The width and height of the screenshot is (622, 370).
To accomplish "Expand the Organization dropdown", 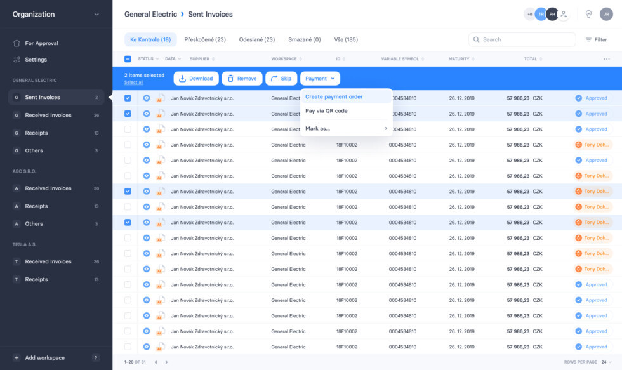I will pos(96,14).
